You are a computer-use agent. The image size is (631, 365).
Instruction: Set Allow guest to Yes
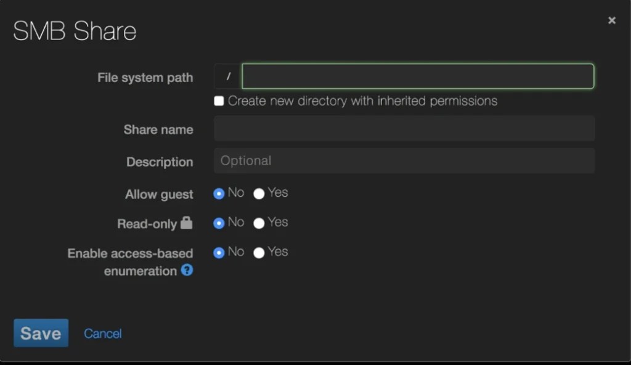pyautogui.click(x=259, y=193)
